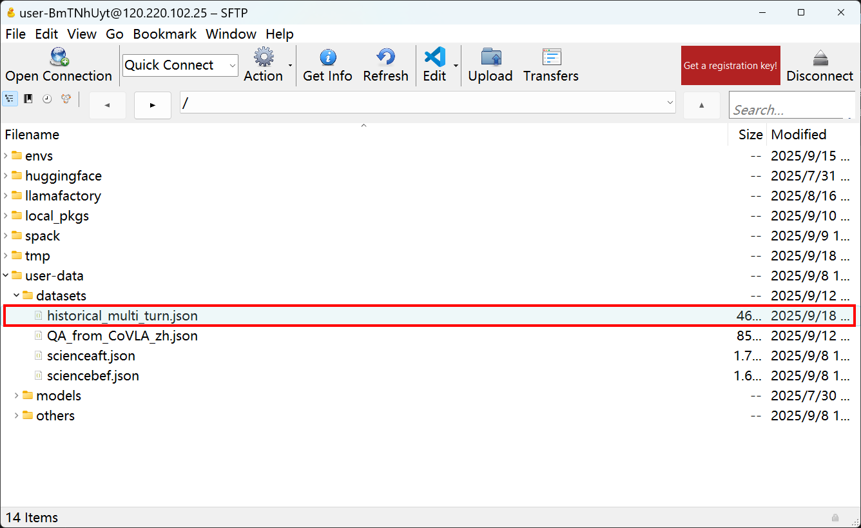
Task: Switch to the Bookmarks view
Action: (28, 99)
